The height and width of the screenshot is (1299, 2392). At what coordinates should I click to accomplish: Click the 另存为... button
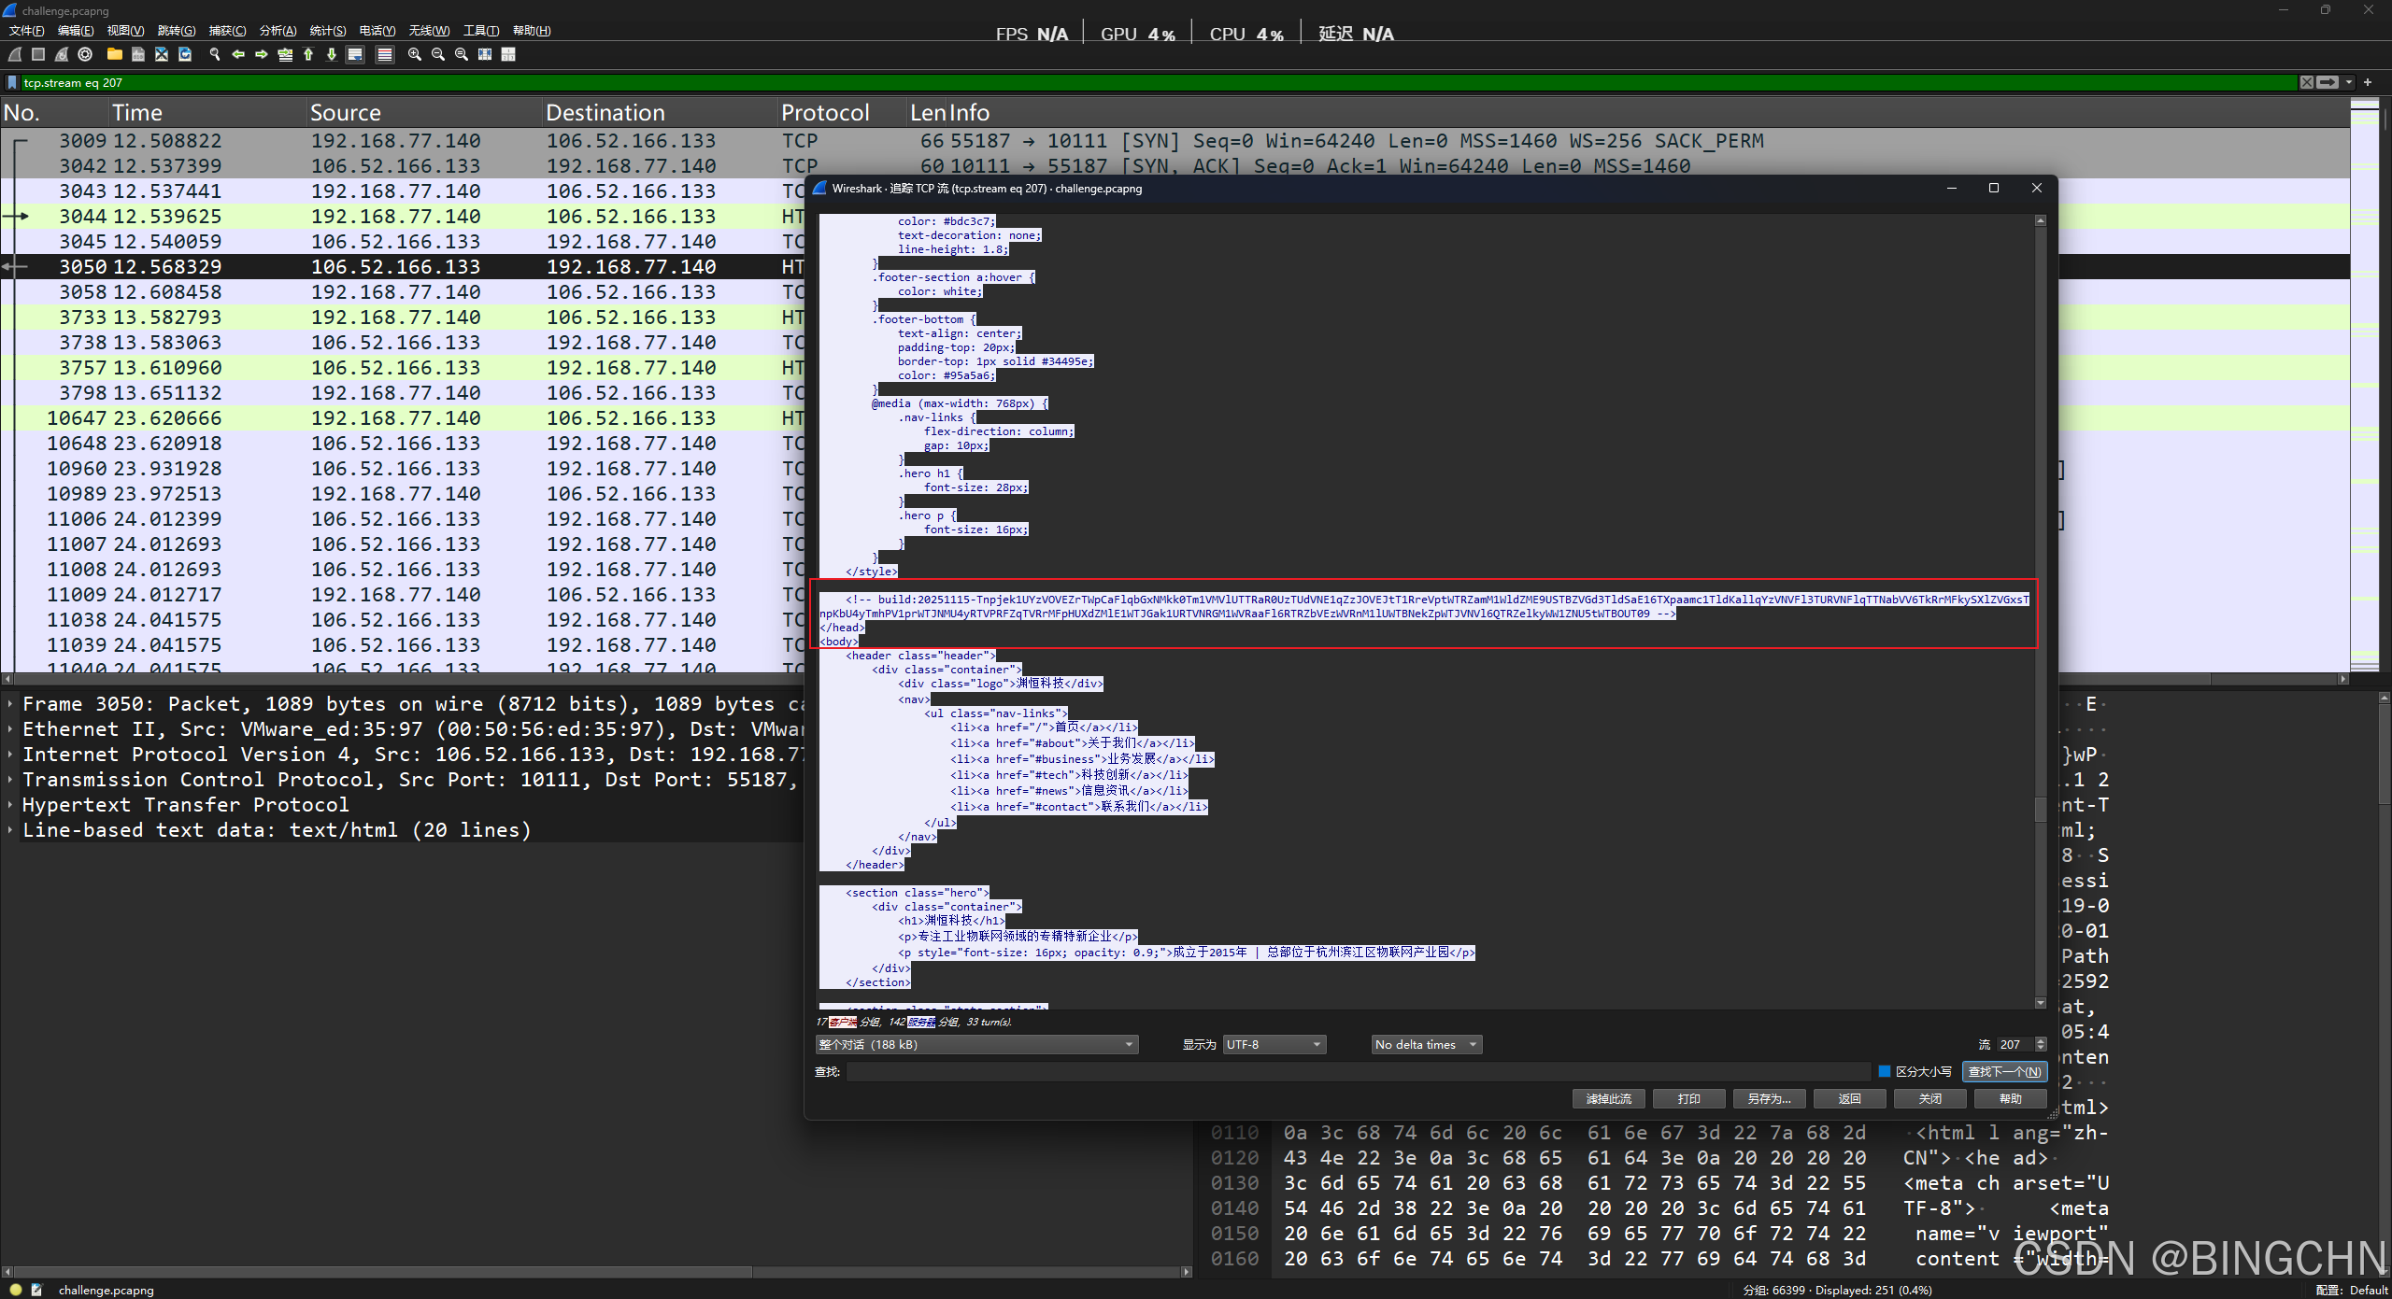[1769, 1098]
